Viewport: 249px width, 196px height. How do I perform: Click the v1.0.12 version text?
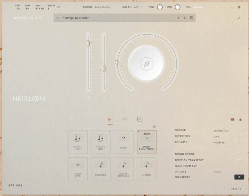(x=236, y=189)
